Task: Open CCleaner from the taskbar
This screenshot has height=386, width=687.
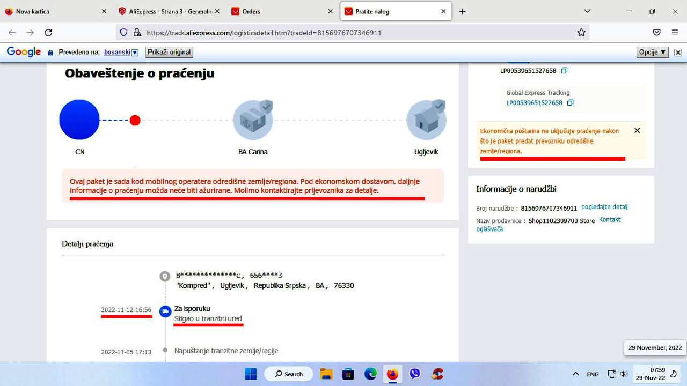Action: click(437, 374)
